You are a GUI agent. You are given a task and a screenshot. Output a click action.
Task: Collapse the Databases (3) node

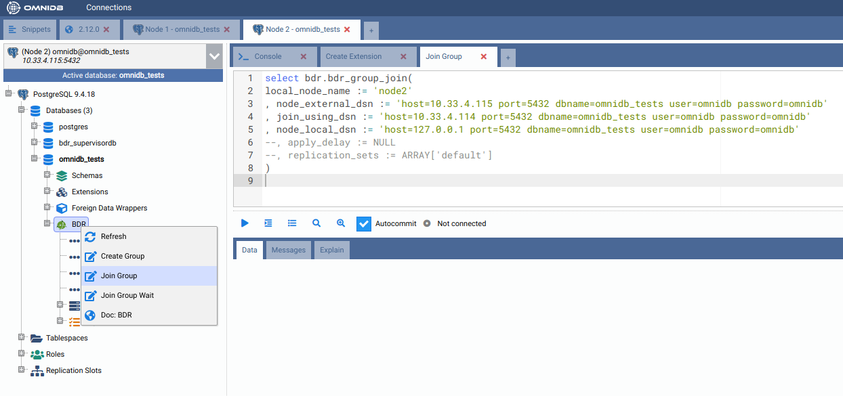click(22, 110)
